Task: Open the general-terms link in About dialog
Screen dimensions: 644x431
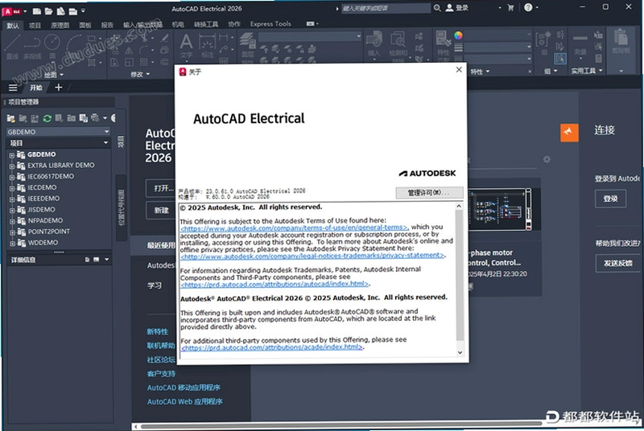Action: click(x=294, y=228)
